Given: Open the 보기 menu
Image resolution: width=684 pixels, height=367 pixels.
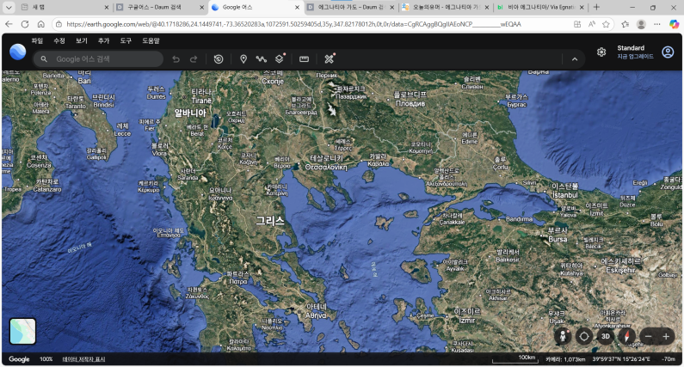Looking at the screenshot, I should (x=82, y=40).
